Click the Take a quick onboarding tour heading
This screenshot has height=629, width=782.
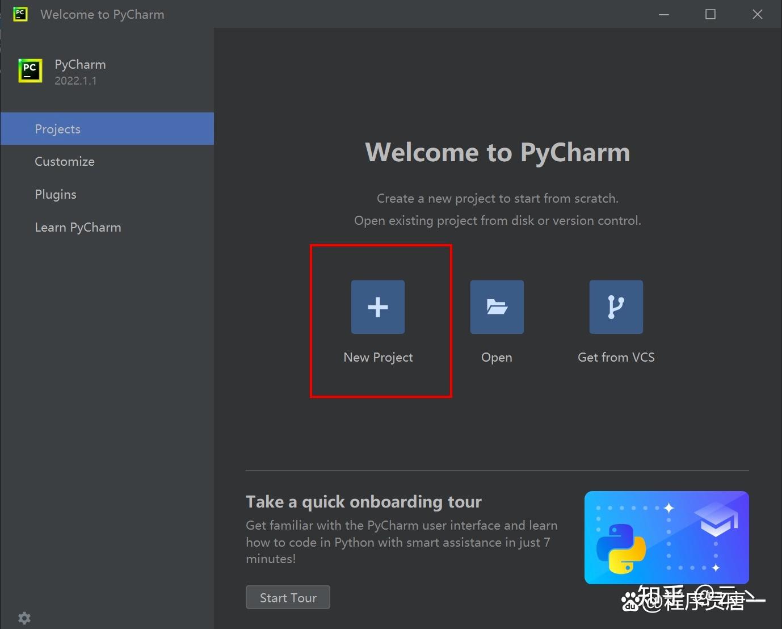point(363,501)
